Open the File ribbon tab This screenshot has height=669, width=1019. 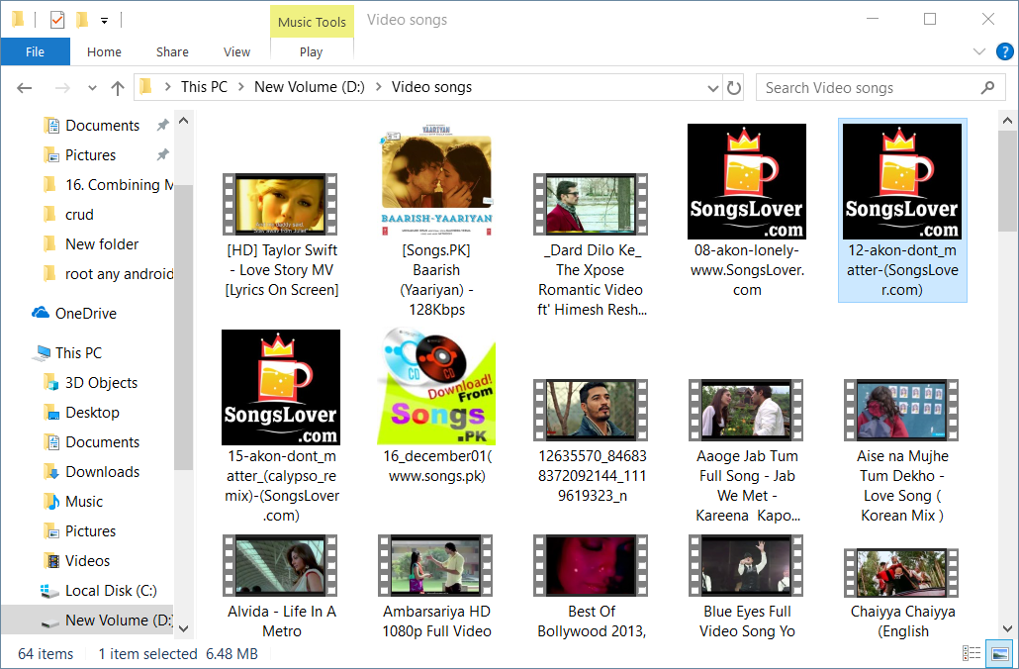click(x=35, y=52)
